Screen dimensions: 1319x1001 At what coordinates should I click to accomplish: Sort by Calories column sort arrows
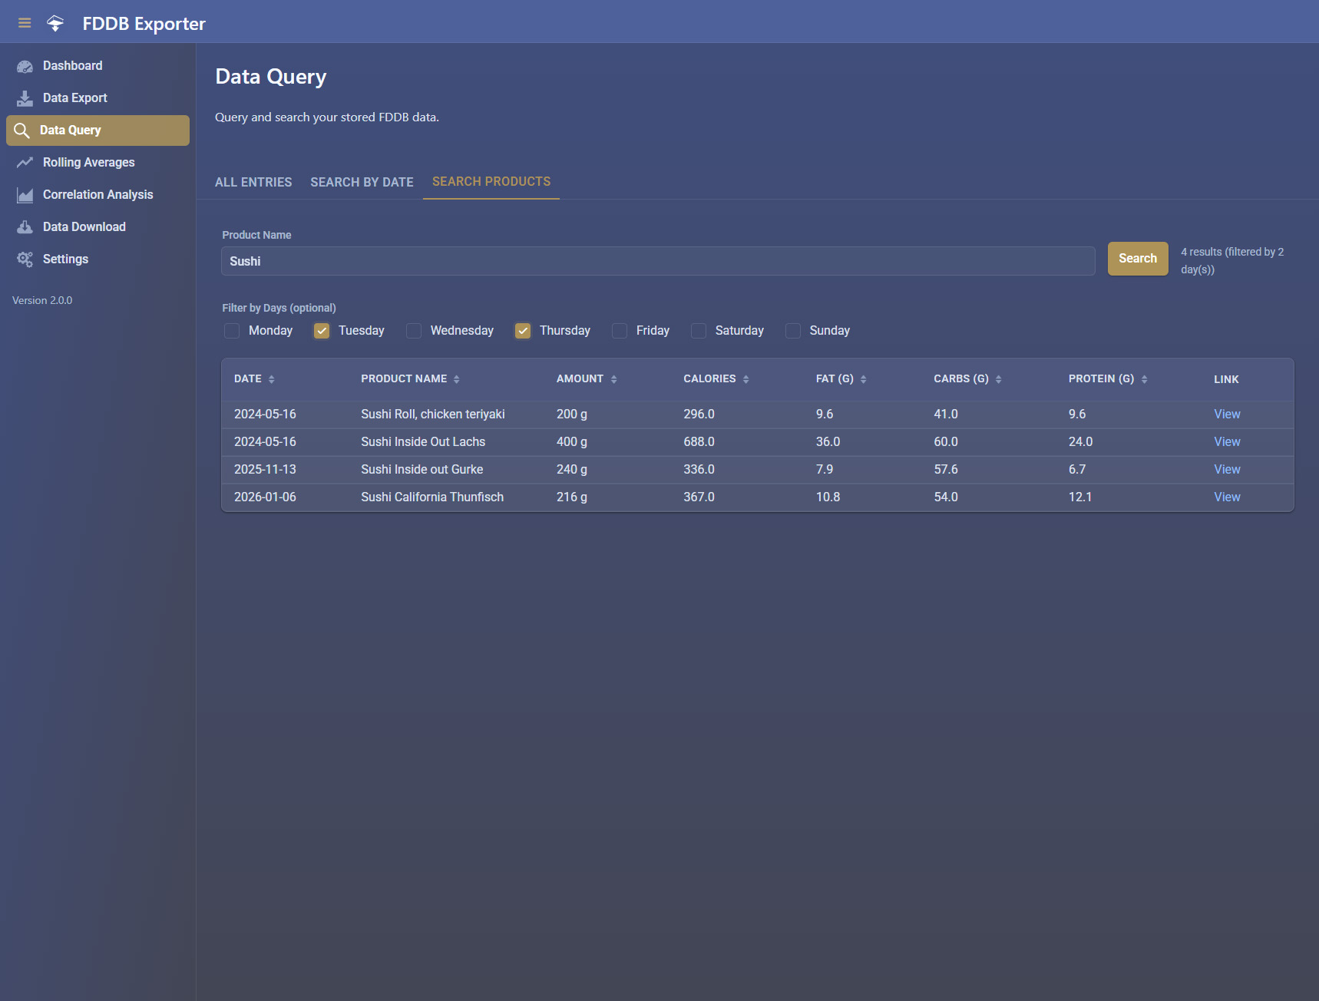(x=746, y=379)
